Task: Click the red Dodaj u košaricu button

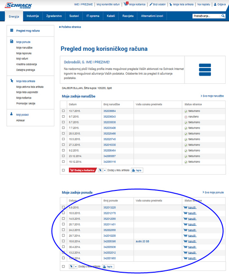Action: point(83,170)
